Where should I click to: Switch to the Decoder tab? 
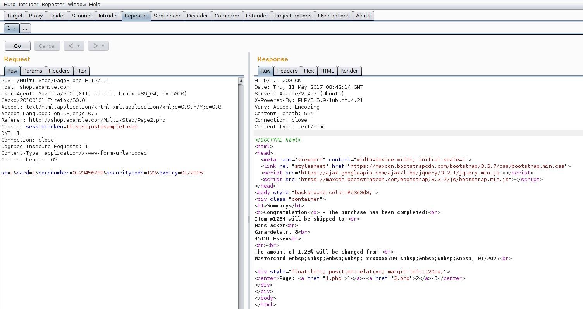click(x=198, y=16)
